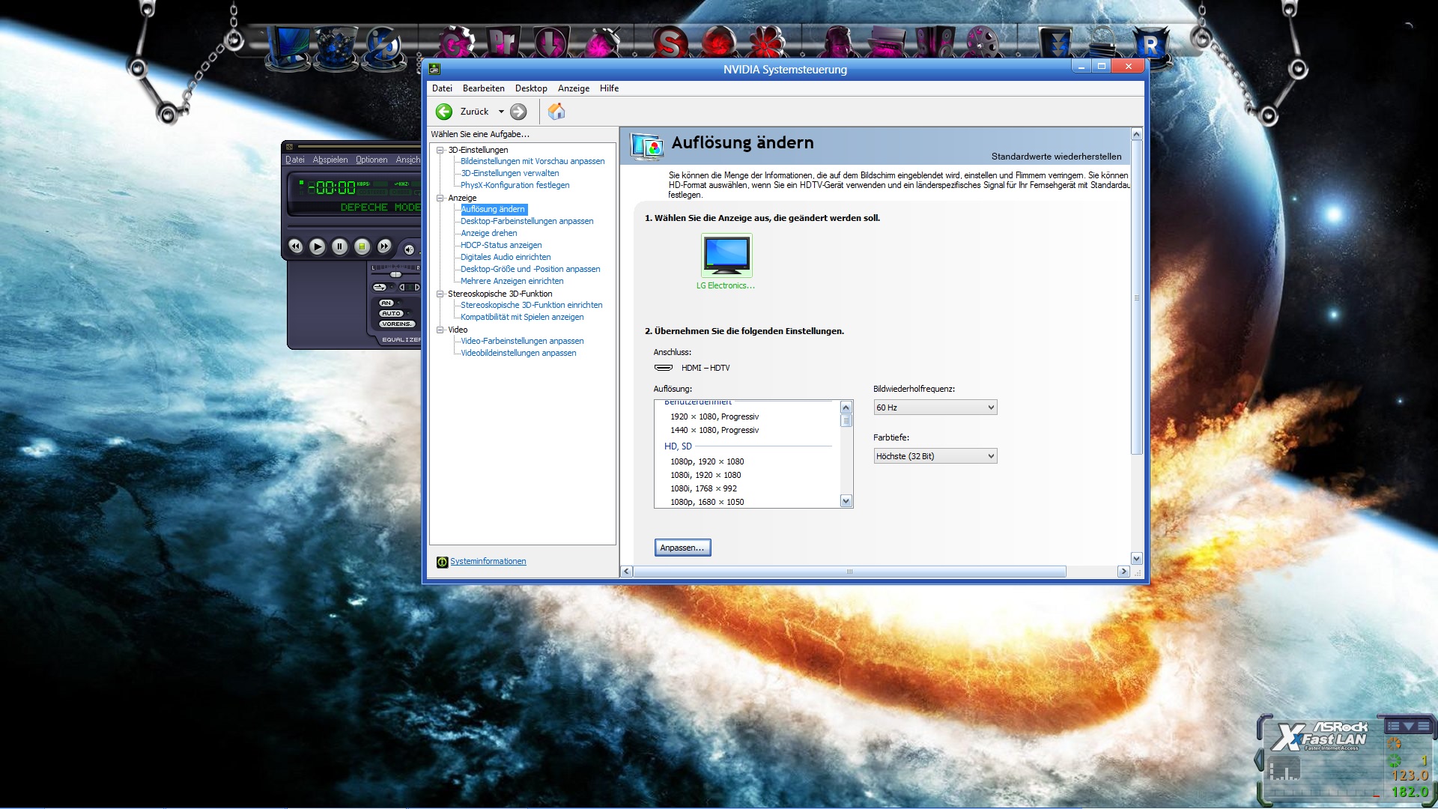1438x809 pixels.
Task: Skip to previous track in media player
Action: (295, 246)
